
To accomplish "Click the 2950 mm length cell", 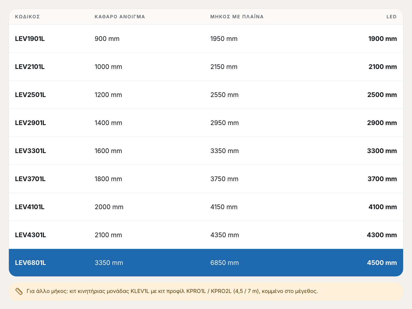I will 225,123.
